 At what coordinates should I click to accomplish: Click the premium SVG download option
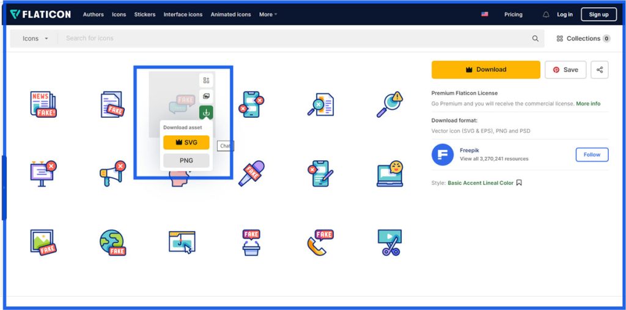click(x=186, y=142)
